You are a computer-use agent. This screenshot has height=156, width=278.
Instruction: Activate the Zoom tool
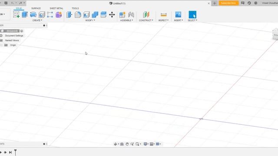132,144
